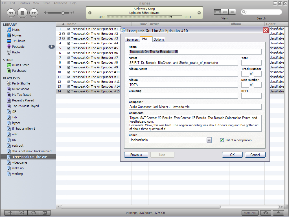The height and width of the screenshot is (217, 289).
Task: Uncheck the Episode: #1 checkbox
Action: click(x=69, y=29)
